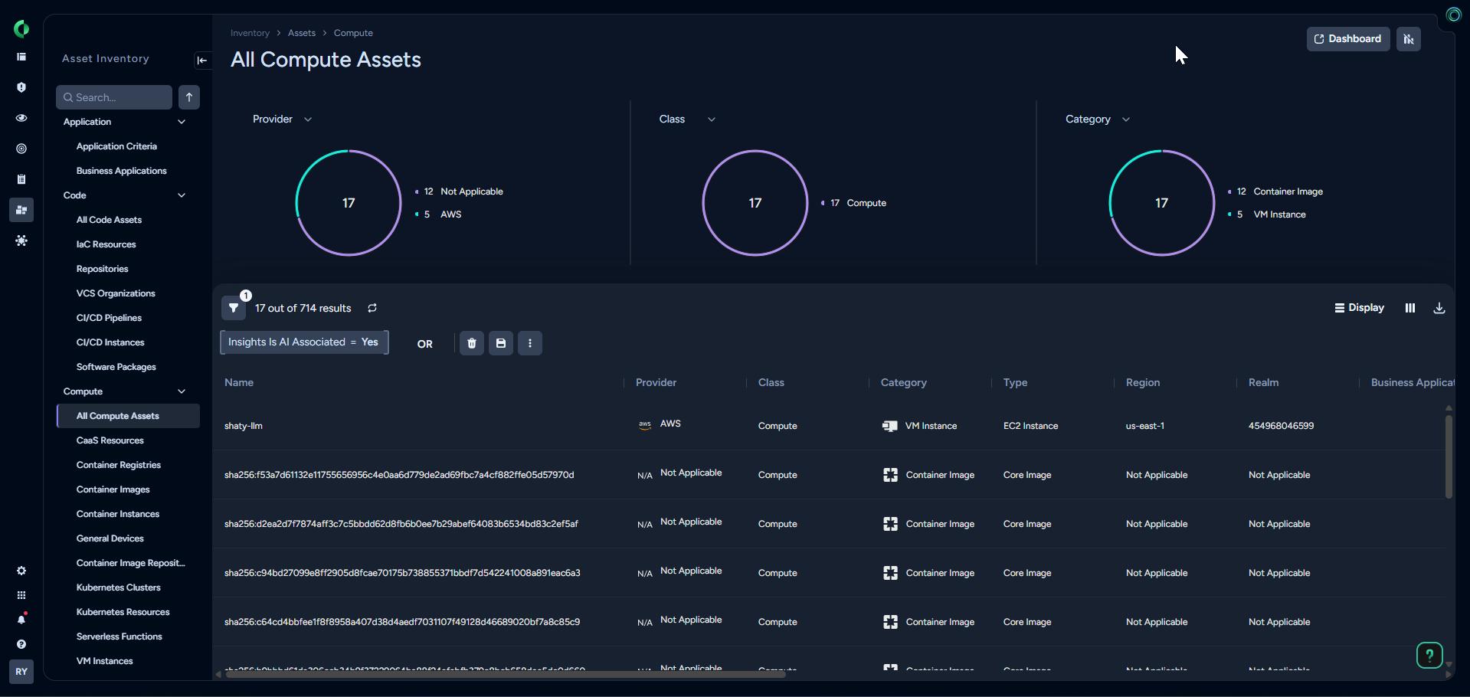
Task: Click inside the Search field in sidebar
Action: tap(113, 97)
